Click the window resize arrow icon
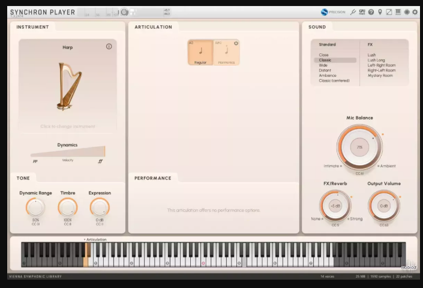 [389, 12]
